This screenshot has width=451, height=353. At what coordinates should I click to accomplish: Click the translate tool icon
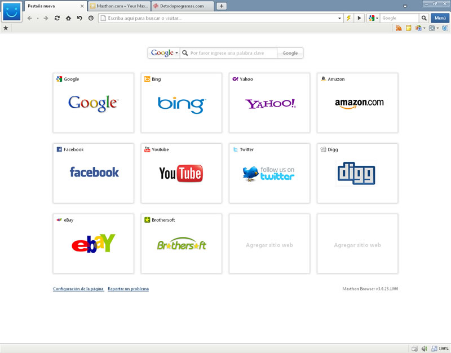[418, 28]
